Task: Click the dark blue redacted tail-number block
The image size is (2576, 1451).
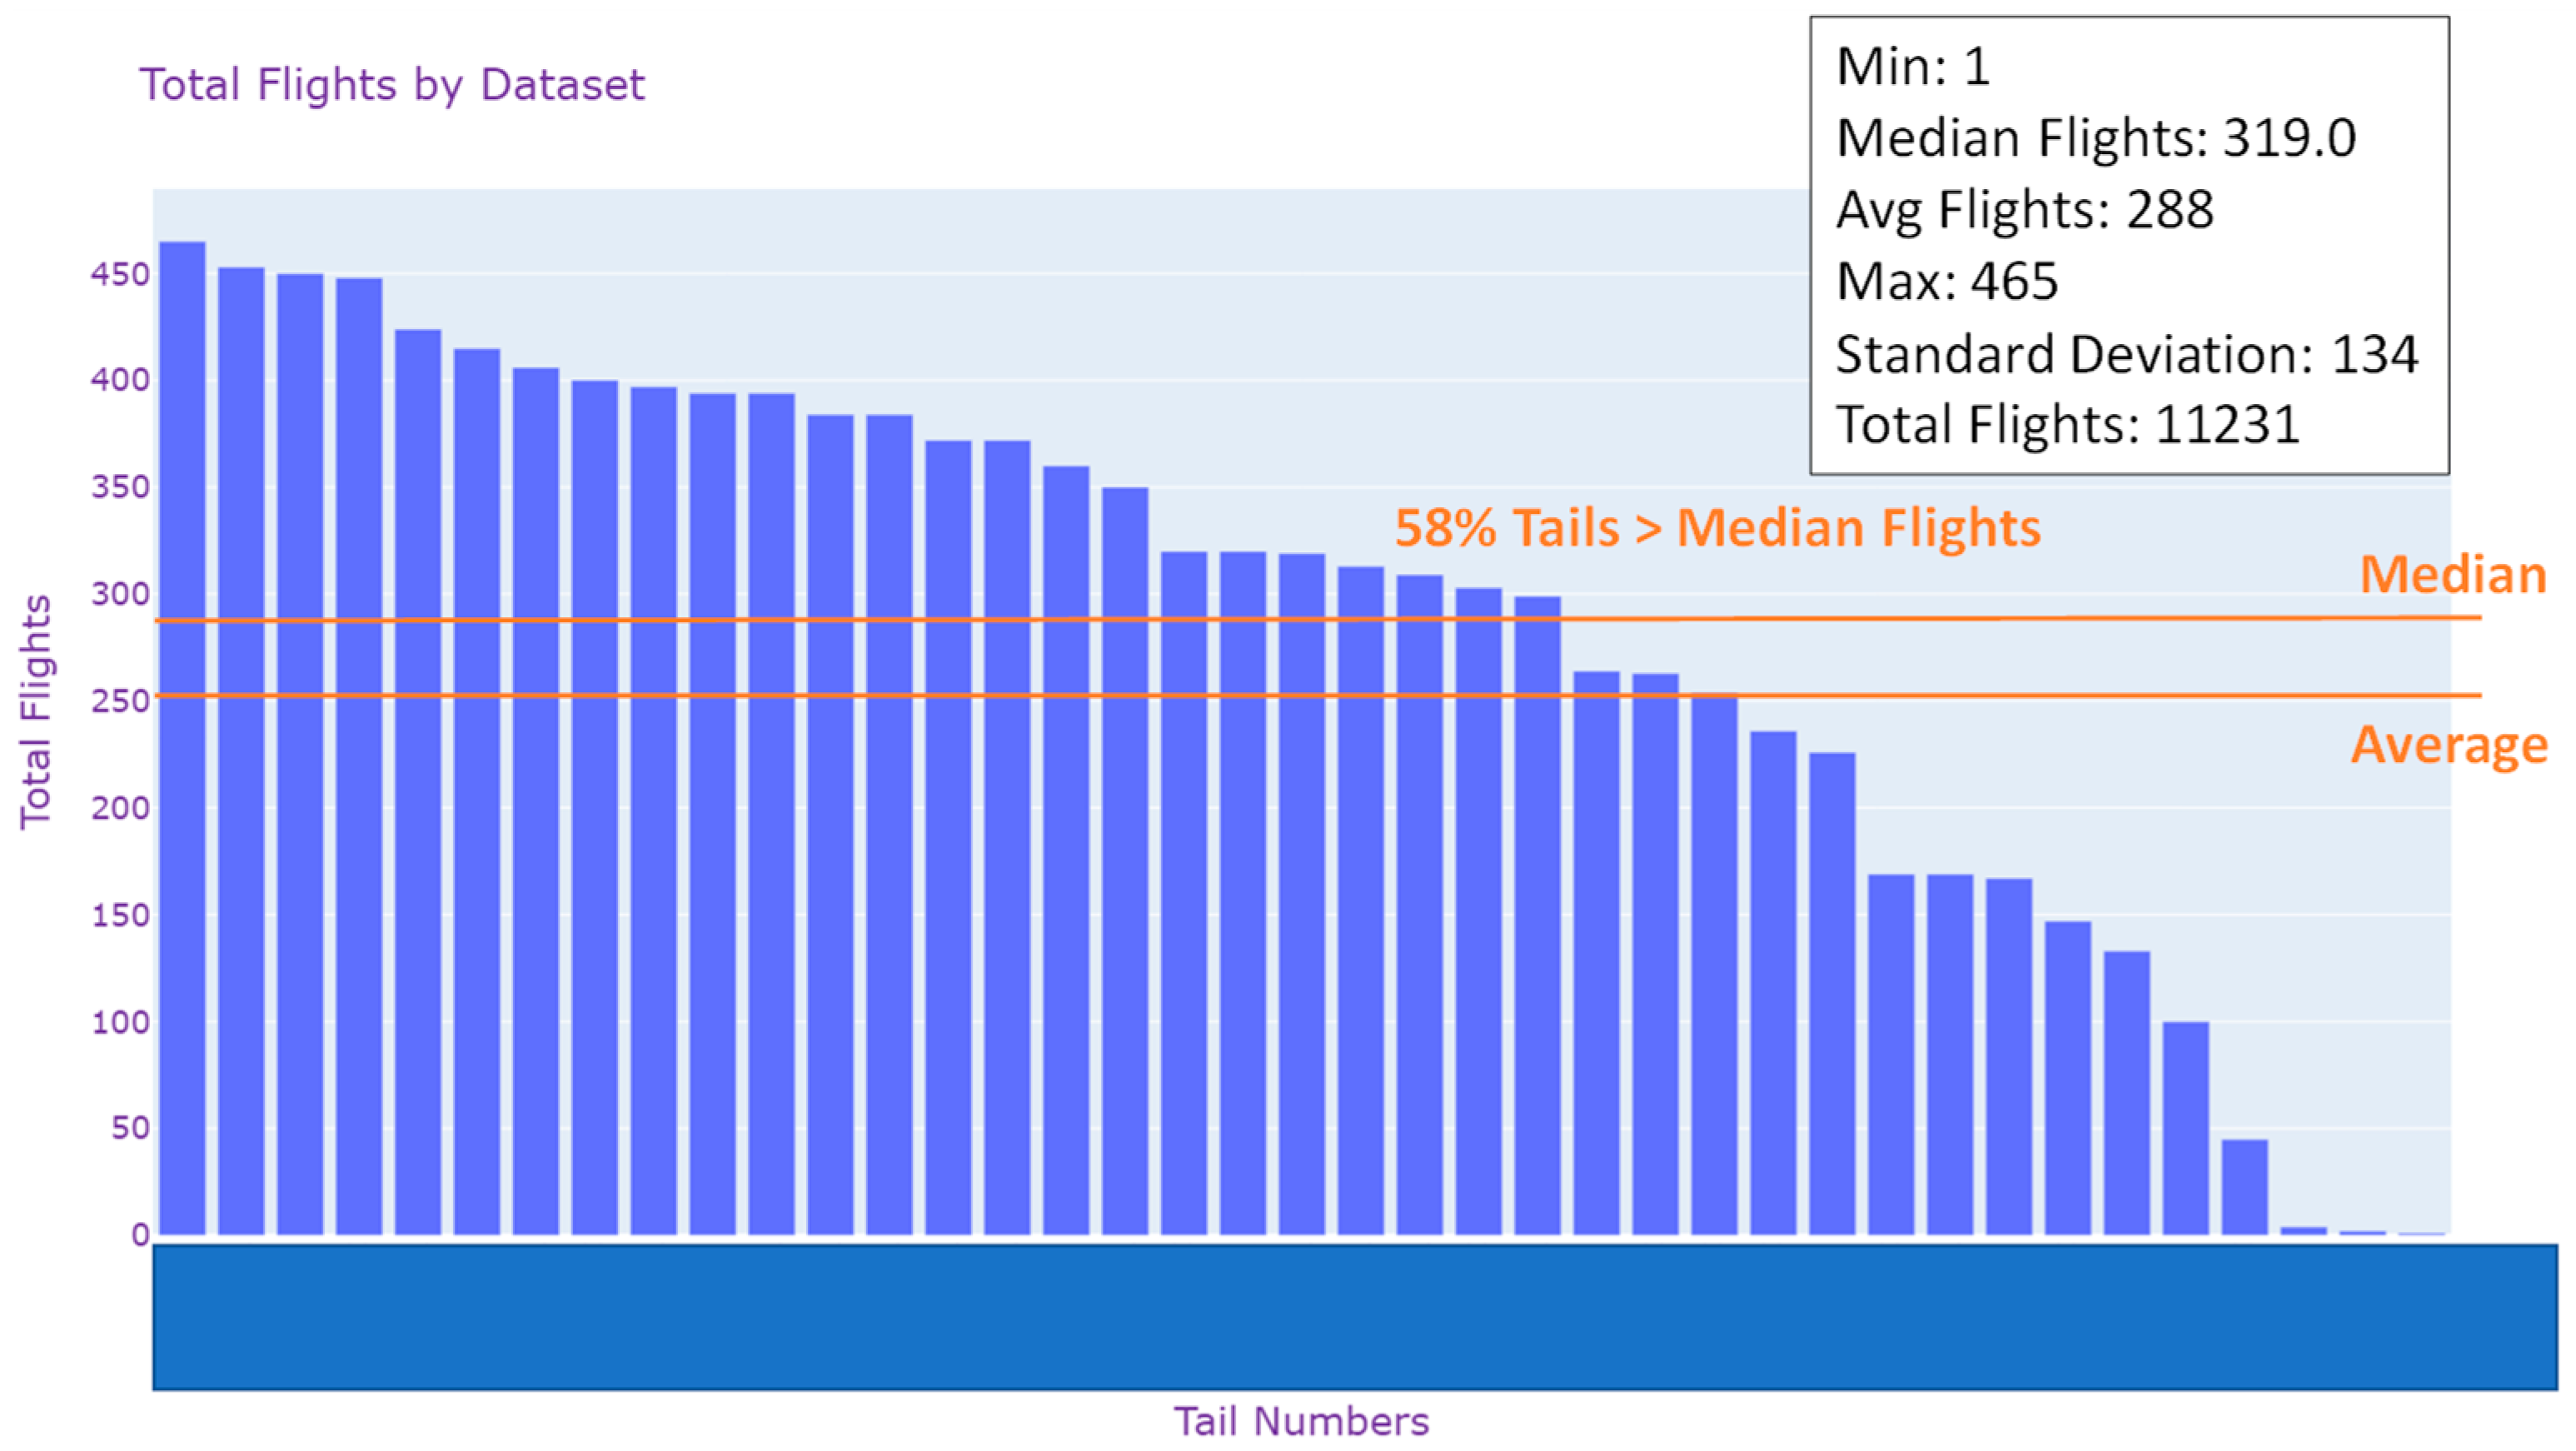Action: [1354, 1317]
